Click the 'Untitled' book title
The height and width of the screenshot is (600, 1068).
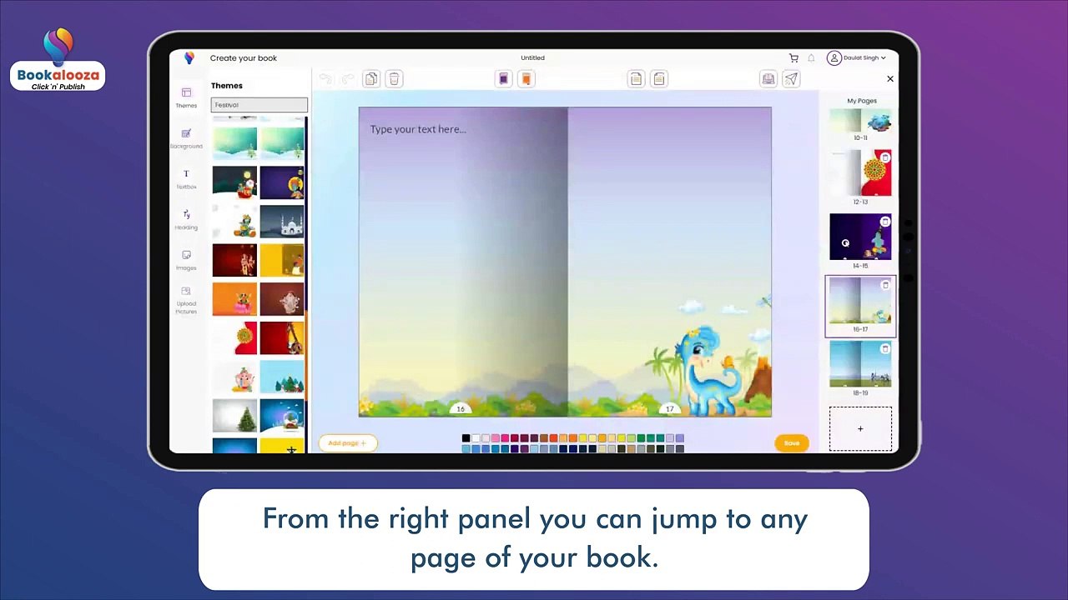point(532,58)
